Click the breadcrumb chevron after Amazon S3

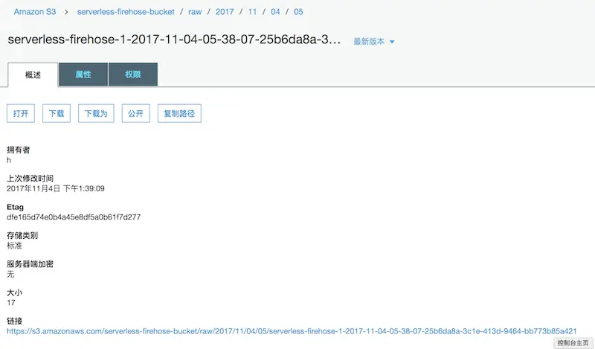(x=66, y=12)
